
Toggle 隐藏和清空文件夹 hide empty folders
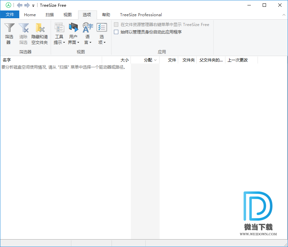[40, 33]
